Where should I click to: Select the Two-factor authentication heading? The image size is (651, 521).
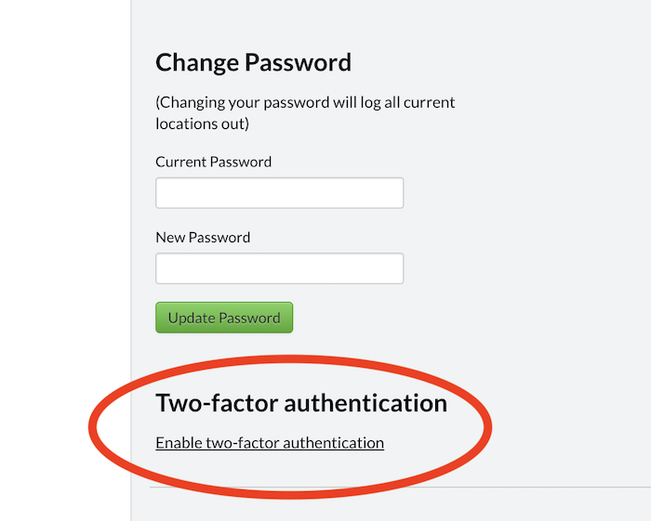[300, 402]
